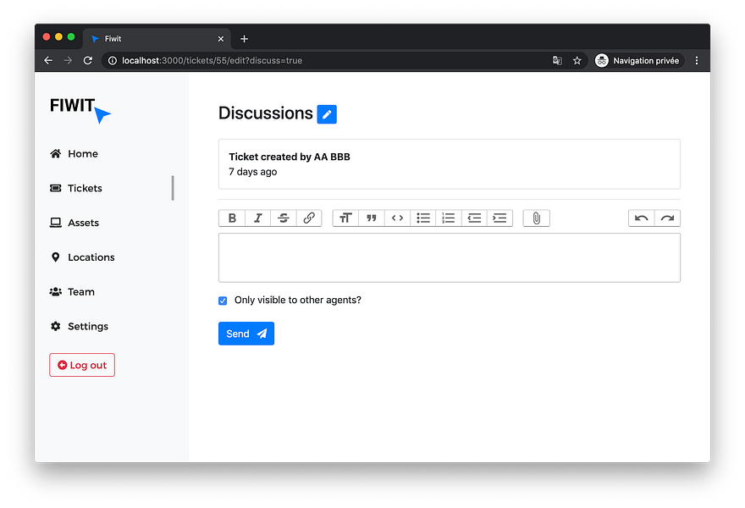This screenshot has width=745, height=508.
Task: Open the browser three-dot menu
Action: click(697, 60)
